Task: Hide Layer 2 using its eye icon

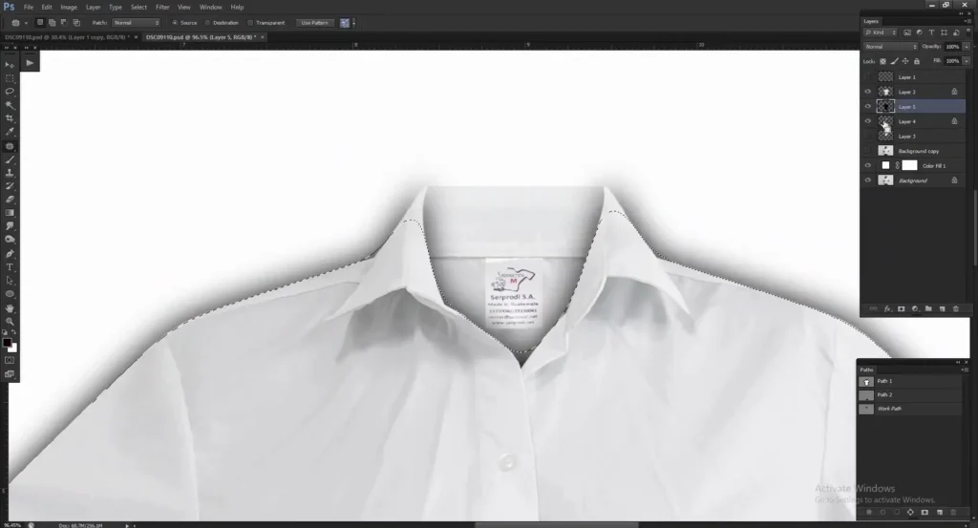Action: [868, 92]
